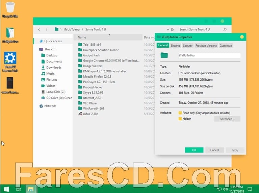This screenshot has width=259, height=193.
Task: Select Quick access in the navigation pane
Action: pyautogui.click(x=53, y=41)
